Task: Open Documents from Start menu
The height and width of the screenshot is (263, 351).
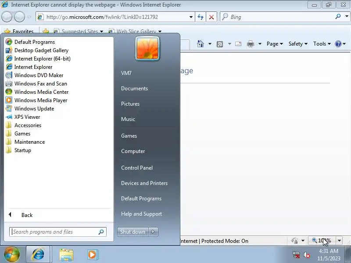Action: click(134, 89)
